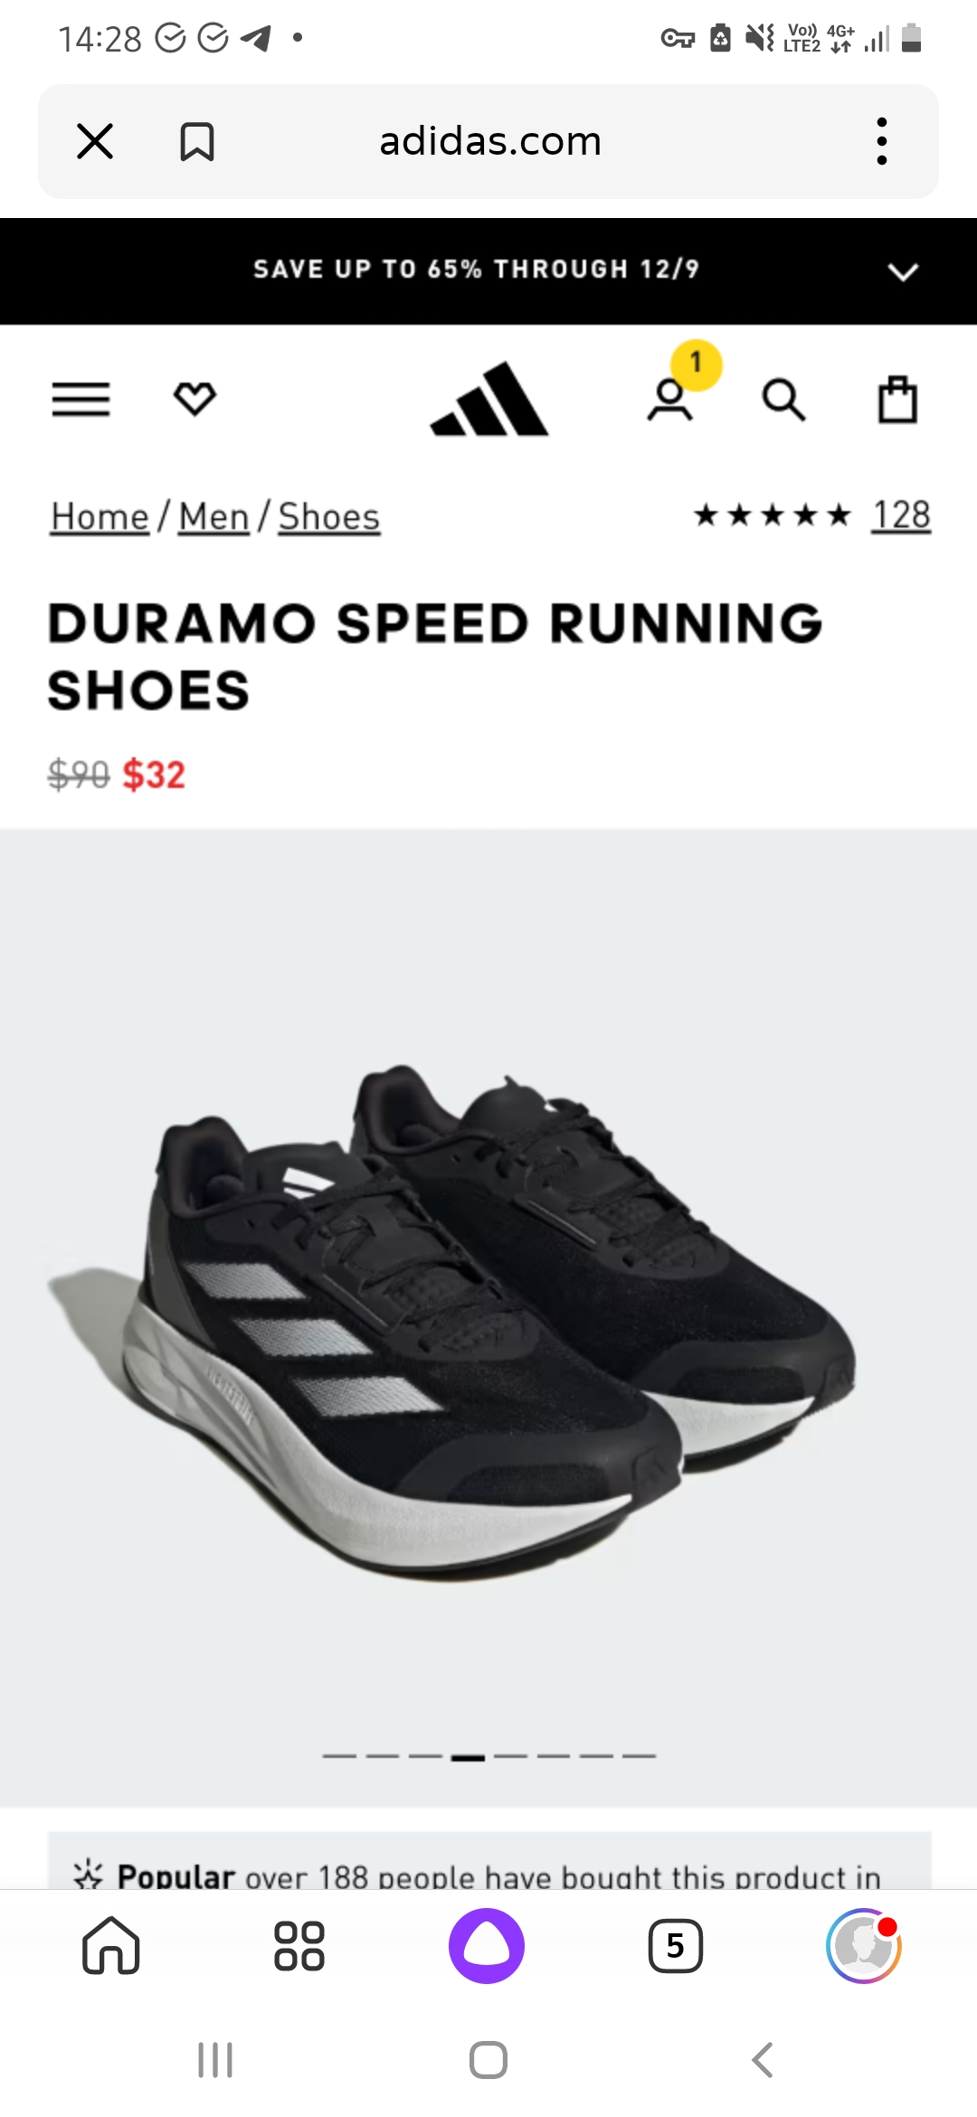
Task: Go to the Men breadcrumb
Action: [x=213, y=517]
